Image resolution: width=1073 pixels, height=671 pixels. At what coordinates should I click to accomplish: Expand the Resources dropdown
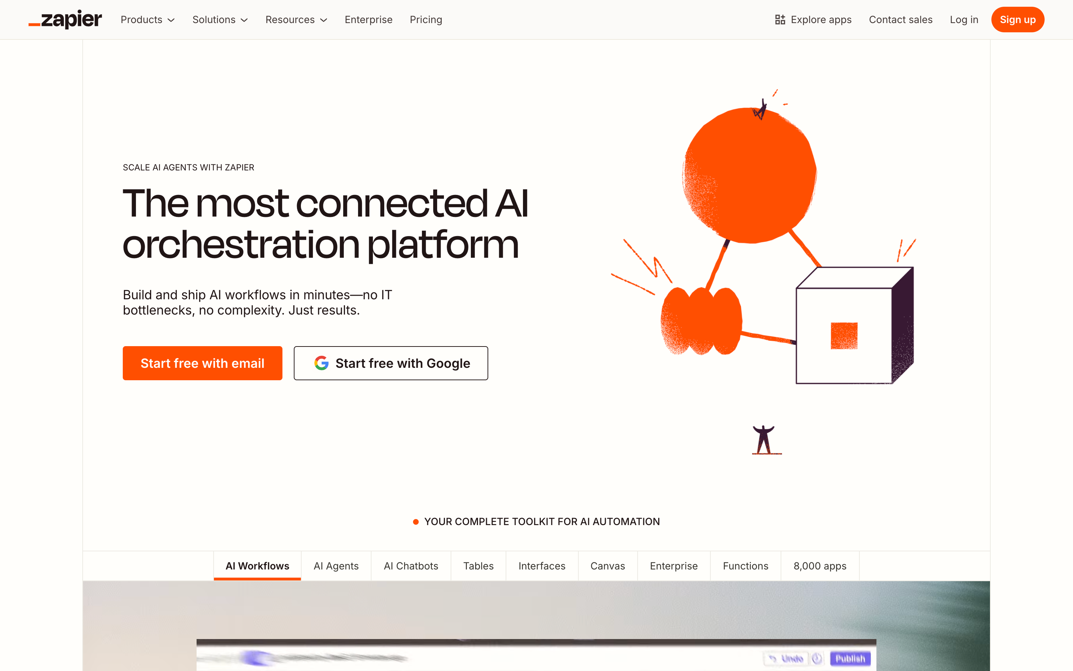[x=296, y=20]
